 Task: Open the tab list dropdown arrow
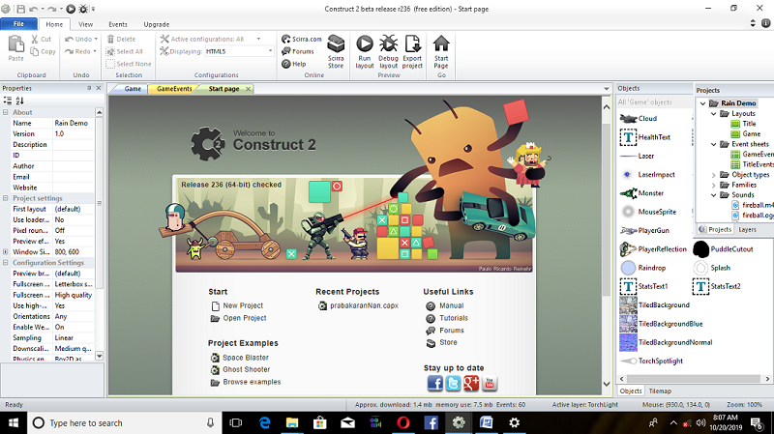coord(607,89)
